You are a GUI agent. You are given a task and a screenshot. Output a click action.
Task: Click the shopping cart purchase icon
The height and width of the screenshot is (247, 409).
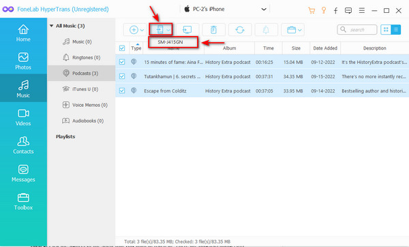312,10
